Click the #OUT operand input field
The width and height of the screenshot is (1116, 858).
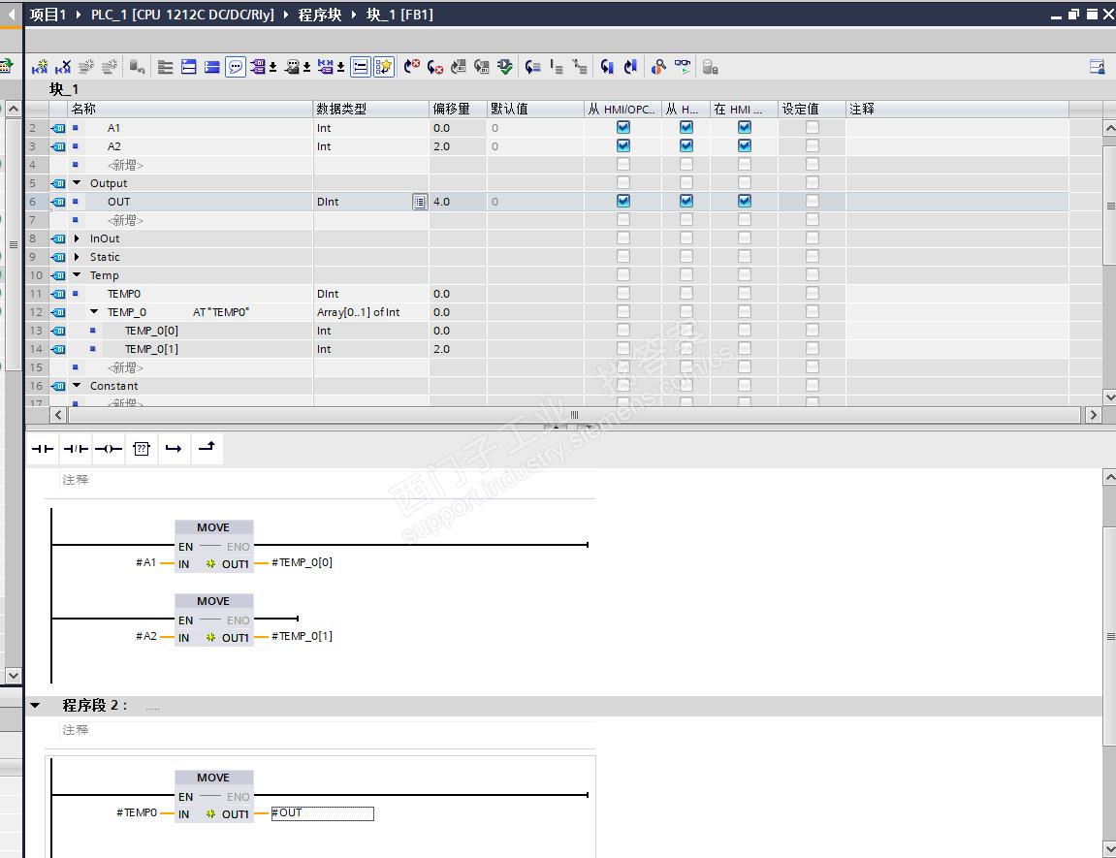(x=323, y=813)
